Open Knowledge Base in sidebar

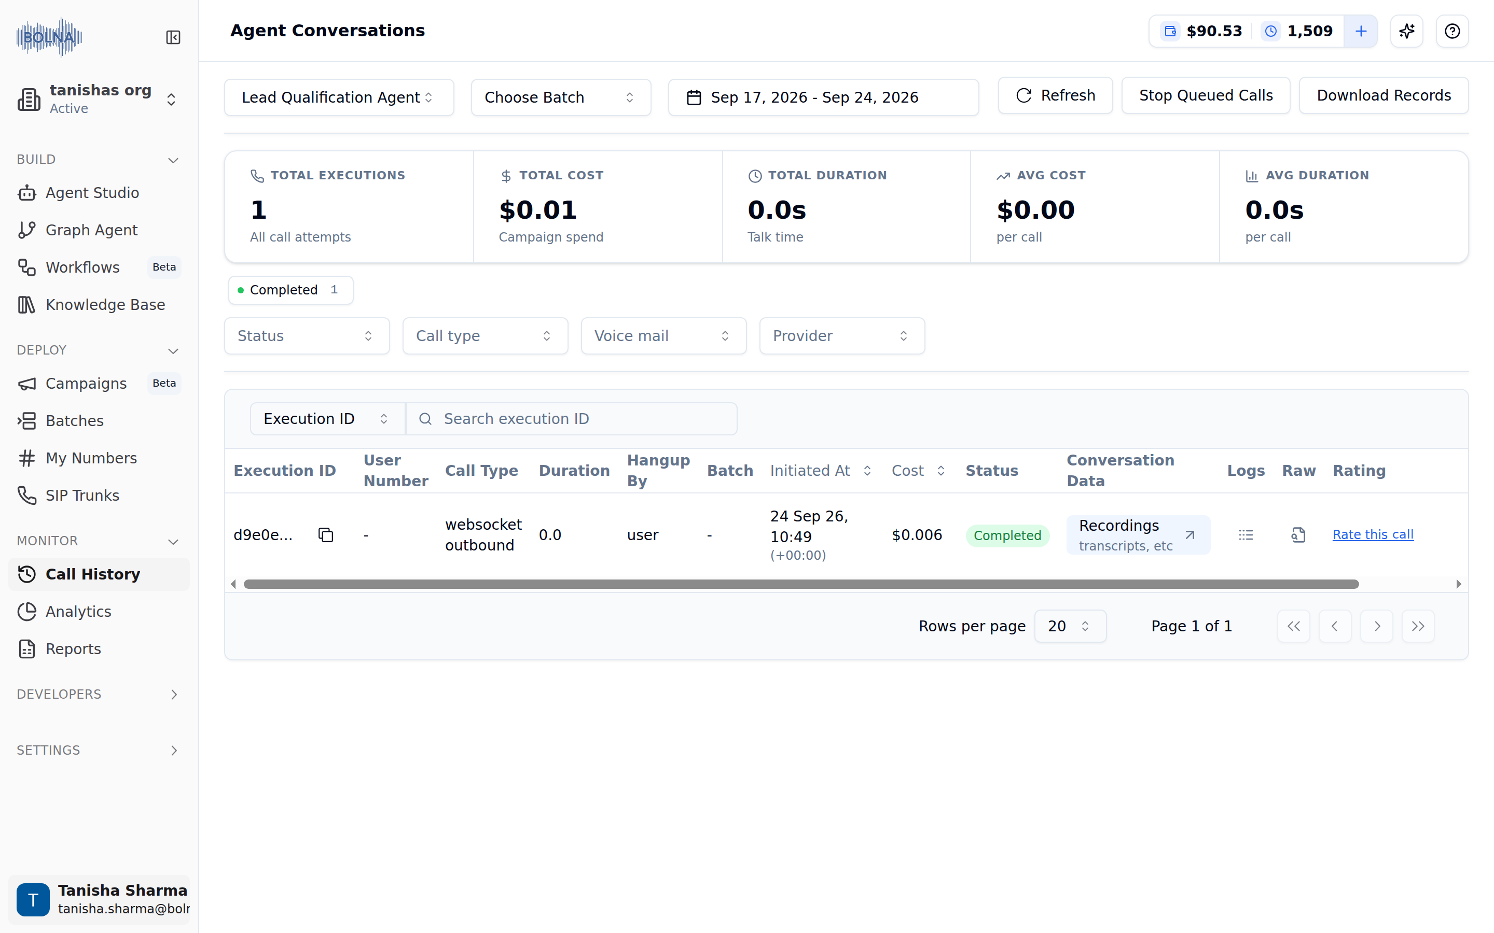(99, 305)
